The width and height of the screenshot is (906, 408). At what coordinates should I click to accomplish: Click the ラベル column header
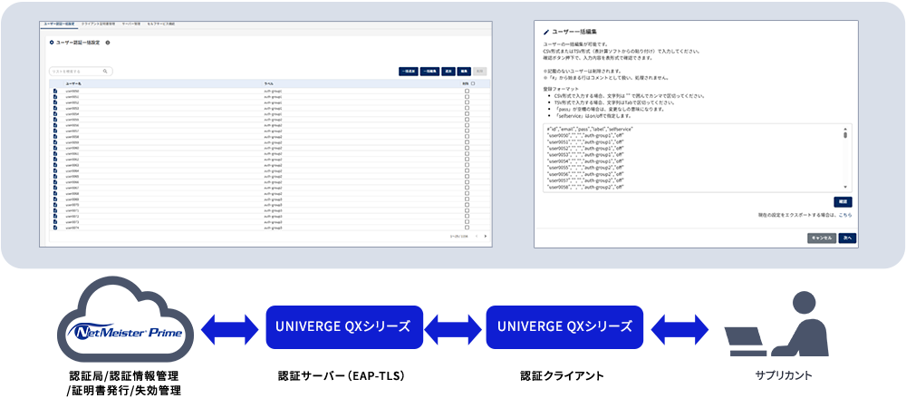270,83
